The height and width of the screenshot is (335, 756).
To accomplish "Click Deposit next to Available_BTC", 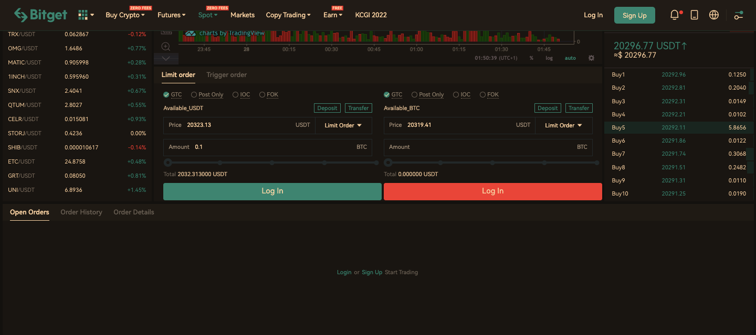I will pyautogui.click(x=548, y=108).
